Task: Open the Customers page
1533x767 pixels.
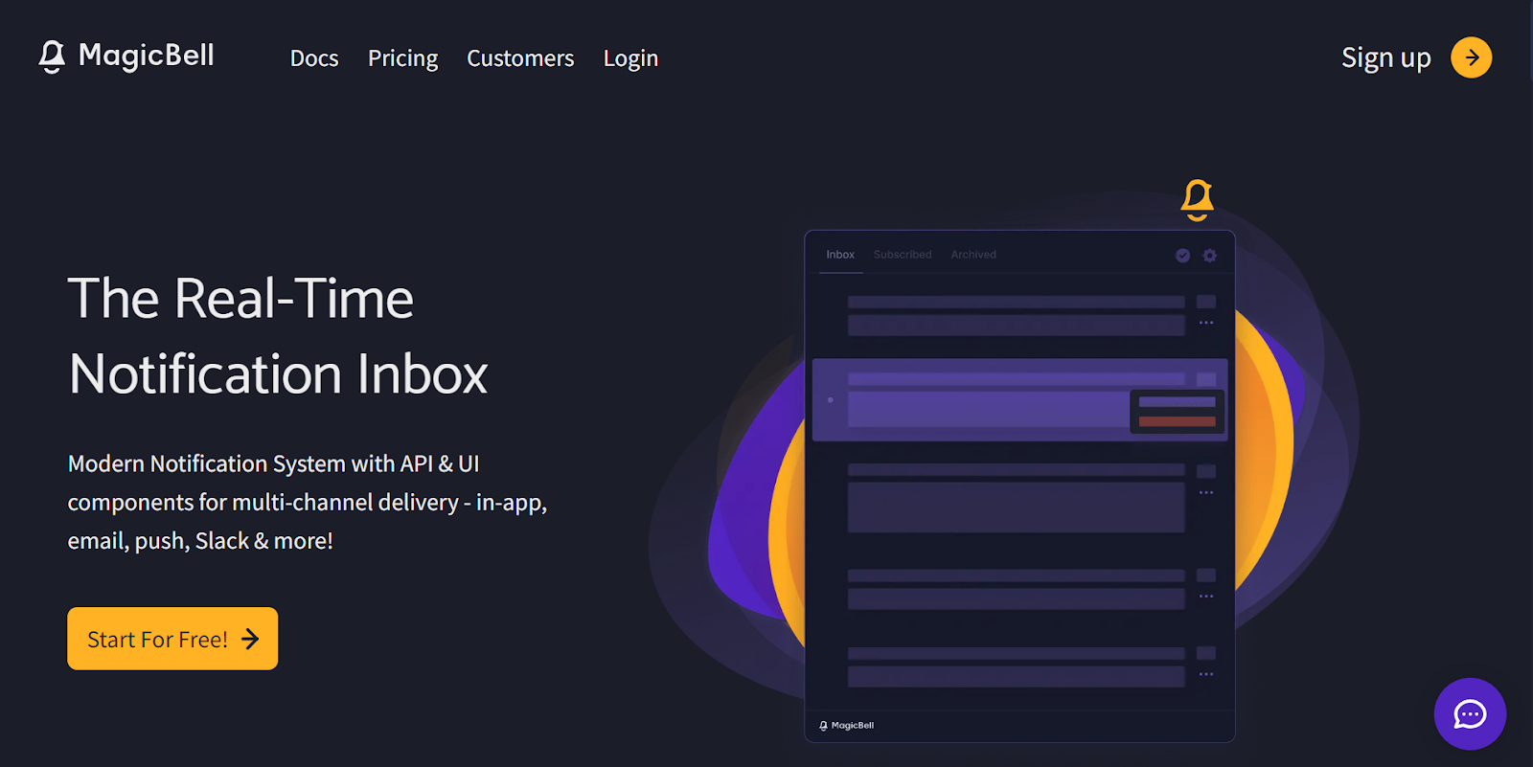Action: pos(520,58)
